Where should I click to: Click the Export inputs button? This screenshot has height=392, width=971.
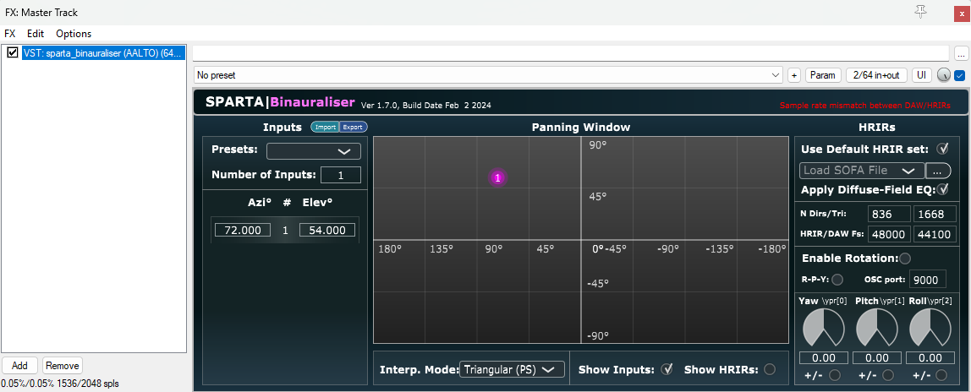click(354, 128)
